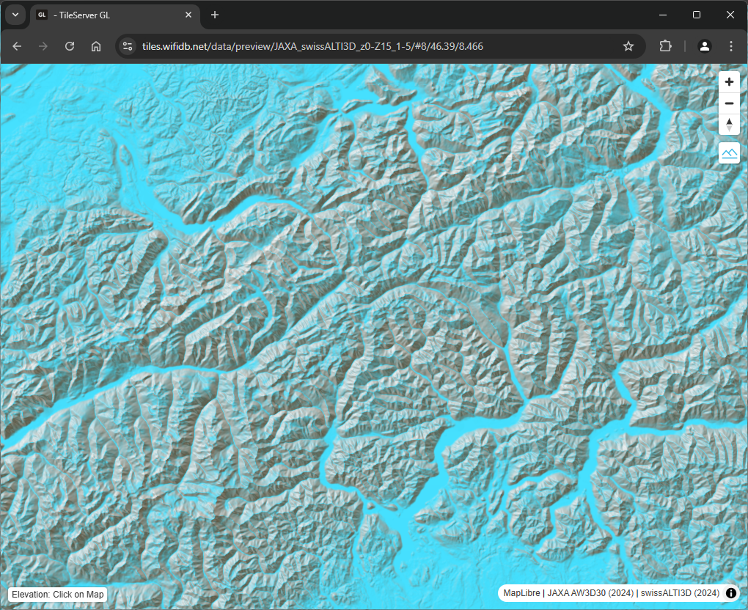Open a new browser tab
The width and height of the screenshot is (748, 610).
[x=215, y=15]
